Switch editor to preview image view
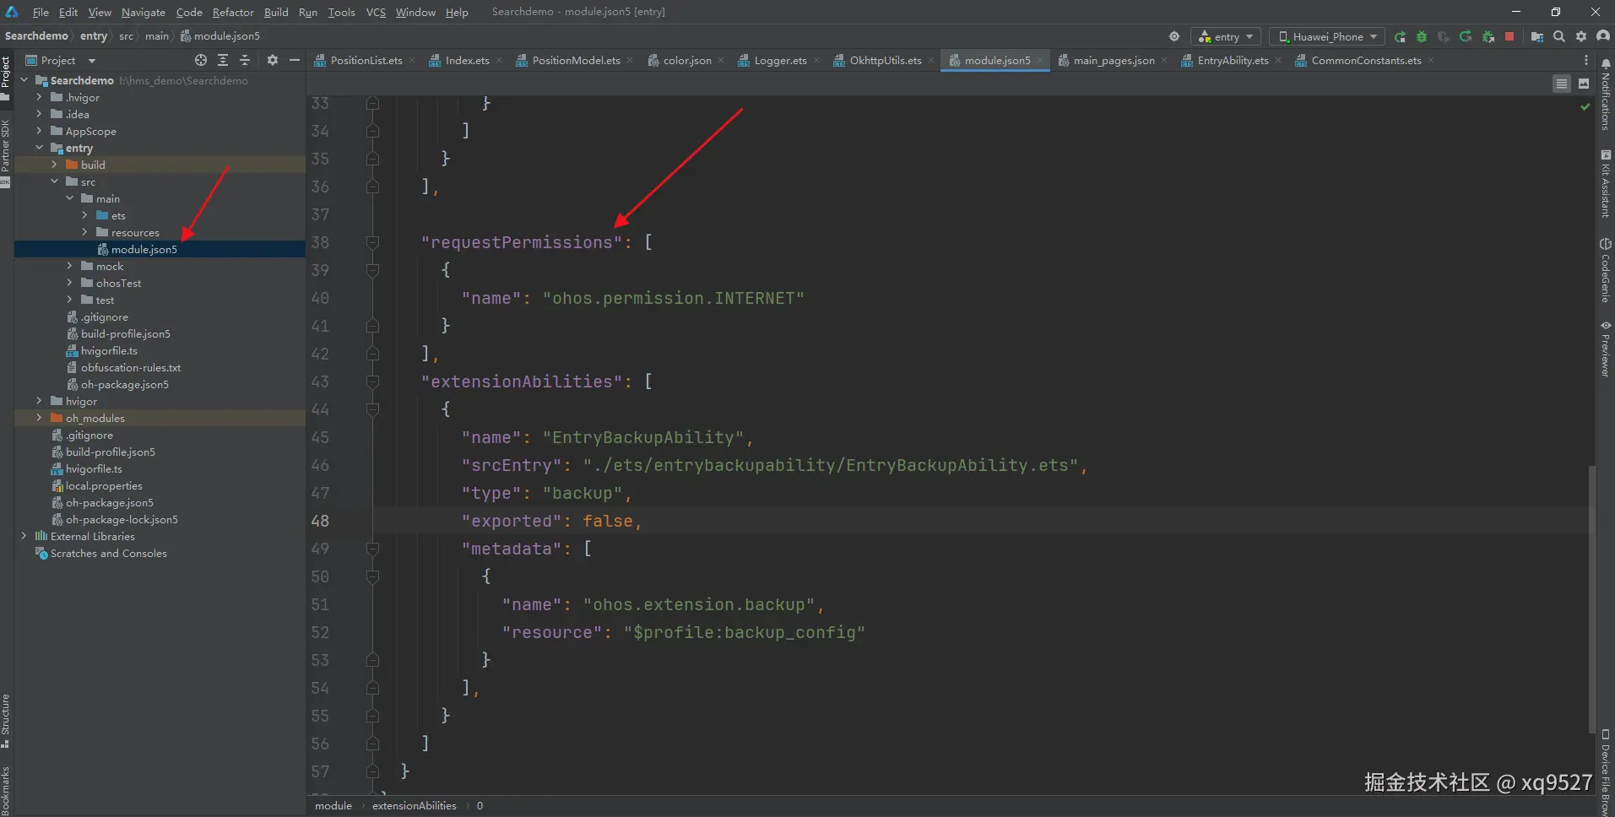Image resolution: width=1615 pixels, height=817 pixels. tap(1584, 84)
